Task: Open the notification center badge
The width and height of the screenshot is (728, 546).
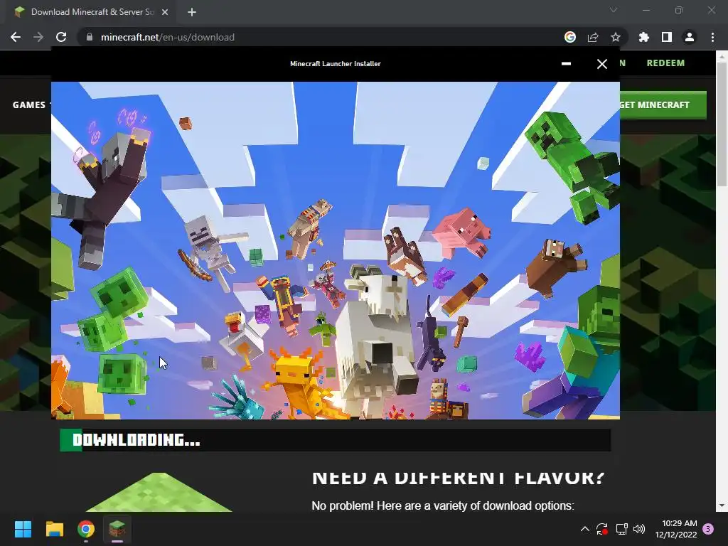Action: 708,529
